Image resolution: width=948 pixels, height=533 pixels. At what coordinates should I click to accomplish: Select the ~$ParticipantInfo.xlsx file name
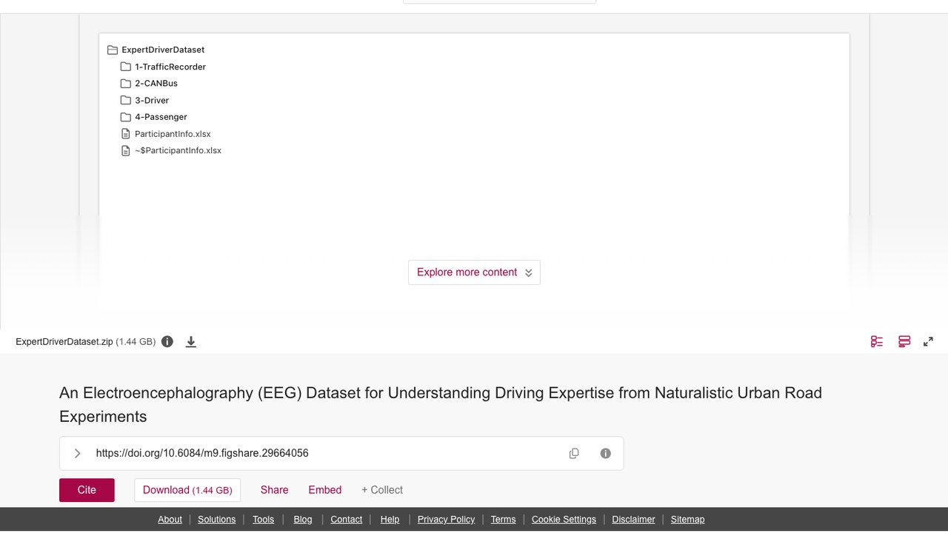(178, 150)
